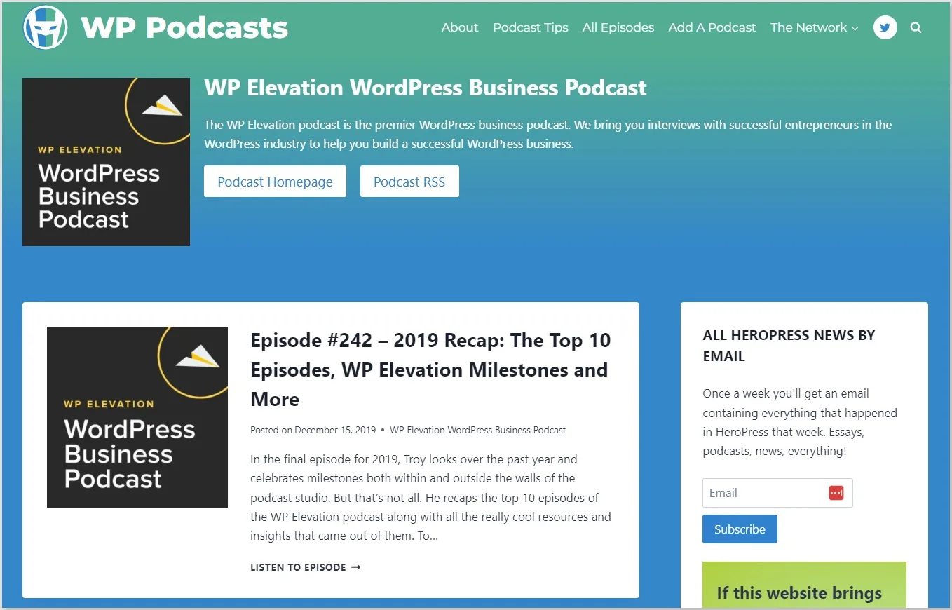Click the arrow next to Listen to Episode

click(355, 567)
